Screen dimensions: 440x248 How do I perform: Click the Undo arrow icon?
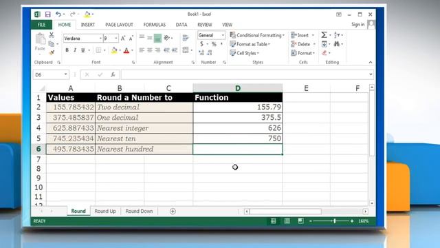[58, 14]
